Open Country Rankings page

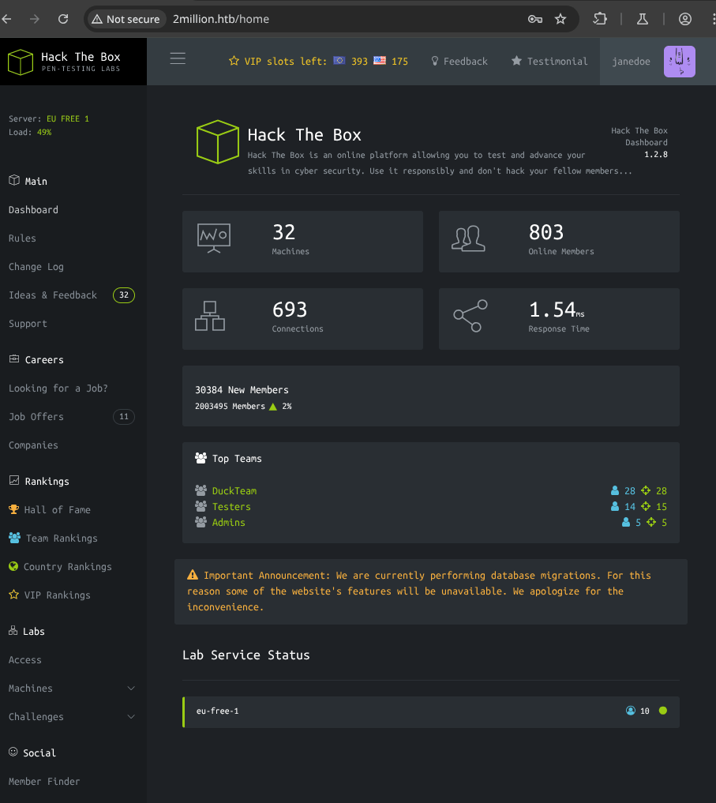point(68,567)
